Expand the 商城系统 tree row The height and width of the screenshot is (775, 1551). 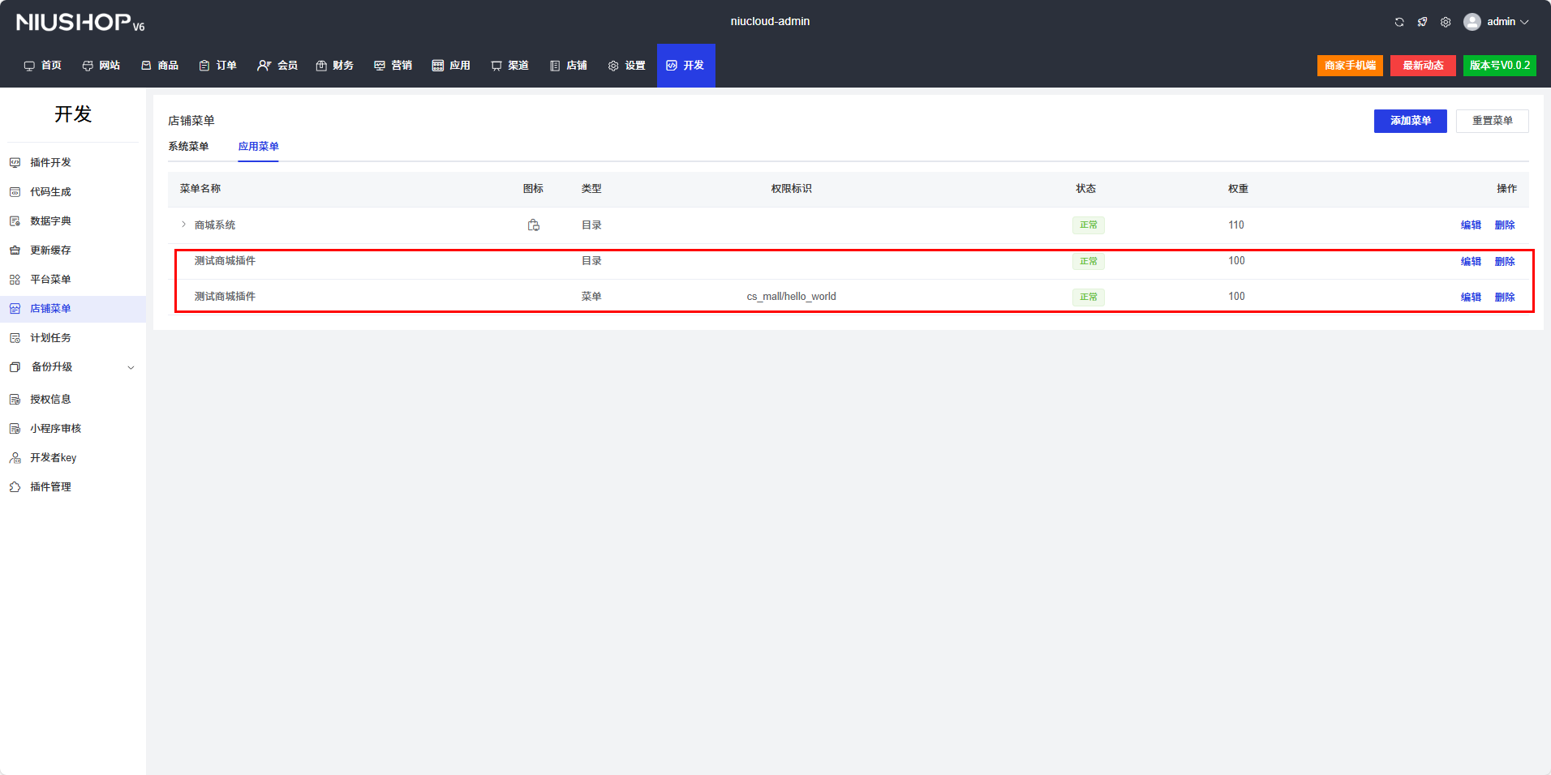pyautogui.click(x=183, y=225)
